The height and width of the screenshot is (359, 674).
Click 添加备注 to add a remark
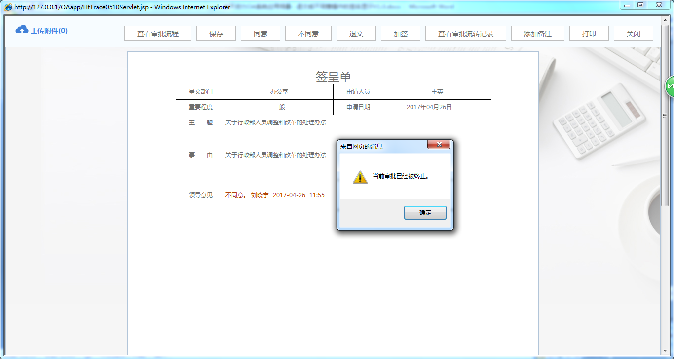[537, 33]
